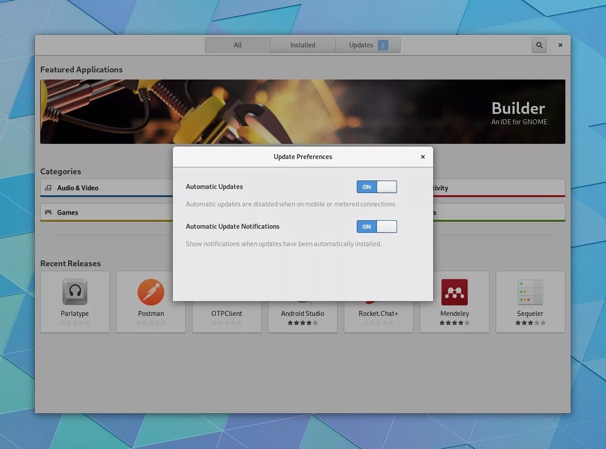This screenshot has width=606, height=449.
Task: Click the metered connections description text
Action: [x=291, y=204]
